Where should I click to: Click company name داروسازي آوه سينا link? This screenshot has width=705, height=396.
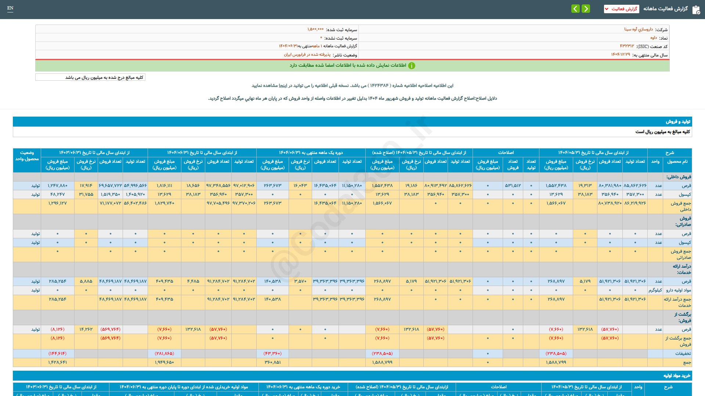(638, 29)
